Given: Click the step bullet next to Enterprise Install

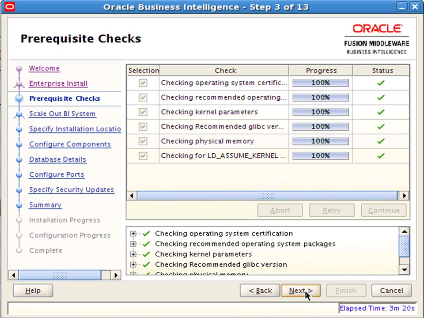Looking at the screenshot, I should click(19, 83).
